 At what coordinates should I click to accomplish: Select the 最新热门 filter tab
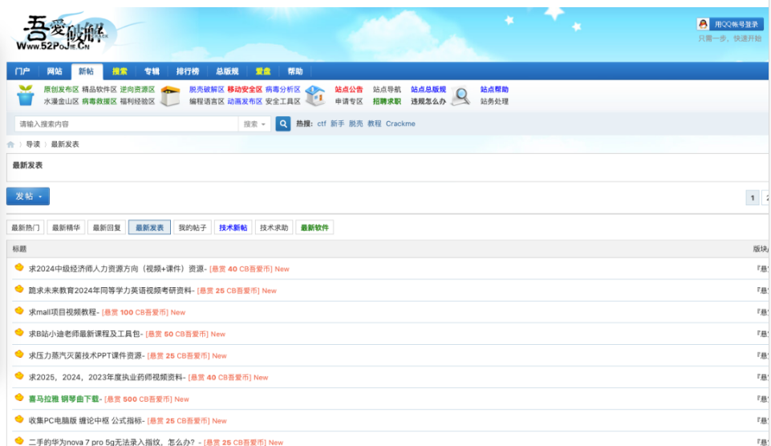tap(26, 228)
